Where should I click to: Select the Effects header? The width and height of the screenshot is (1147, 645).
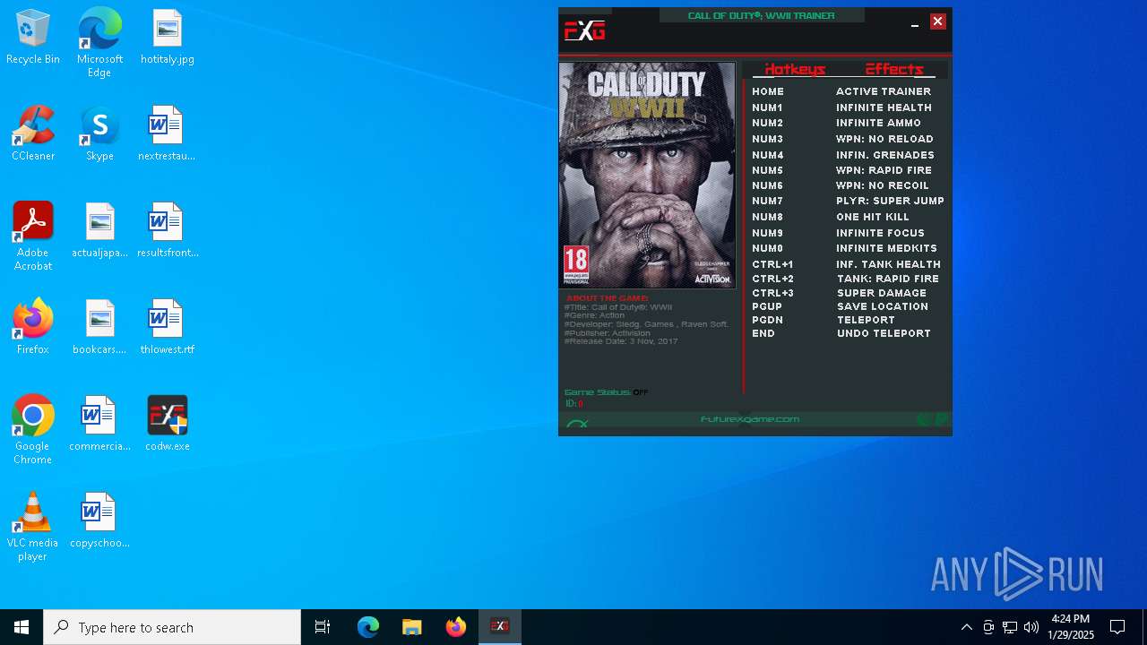[x=894, y=70]
